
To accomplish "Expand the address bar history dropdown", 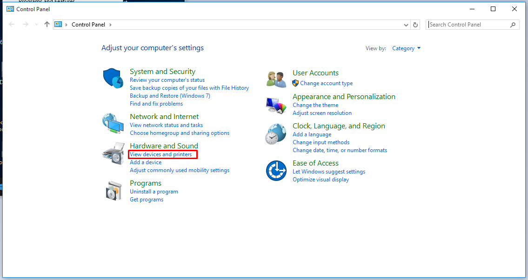I will [406, 25].
